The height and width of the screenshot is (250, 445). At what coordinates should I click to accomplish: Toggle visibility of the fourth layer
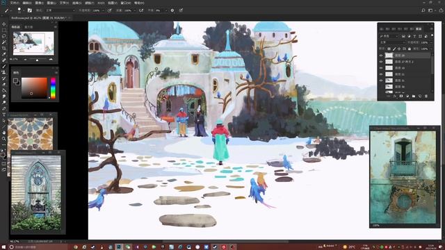(381, 74)
